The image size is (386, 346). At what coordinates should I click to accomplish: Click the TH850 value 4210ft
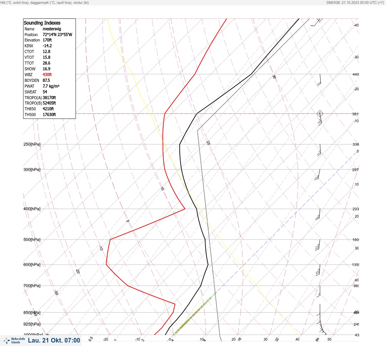coord(48,109)
